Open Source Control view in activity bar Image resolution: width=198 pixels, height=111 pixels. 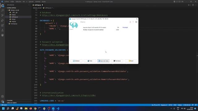(x=2, y=15)
